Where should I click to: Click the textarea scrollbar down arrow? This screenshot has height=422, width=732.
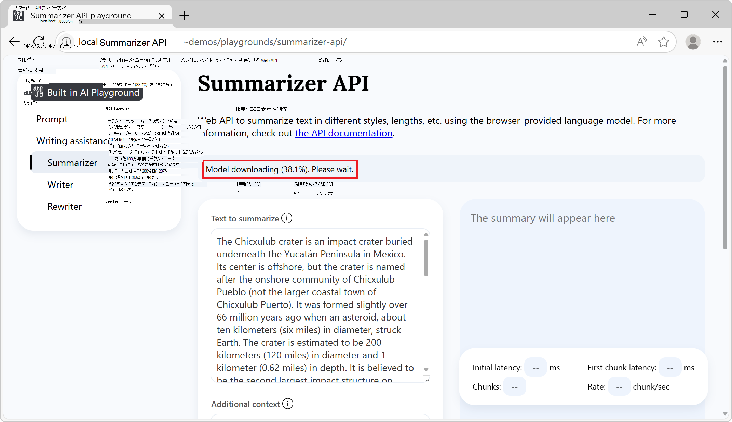click(426, 370)
